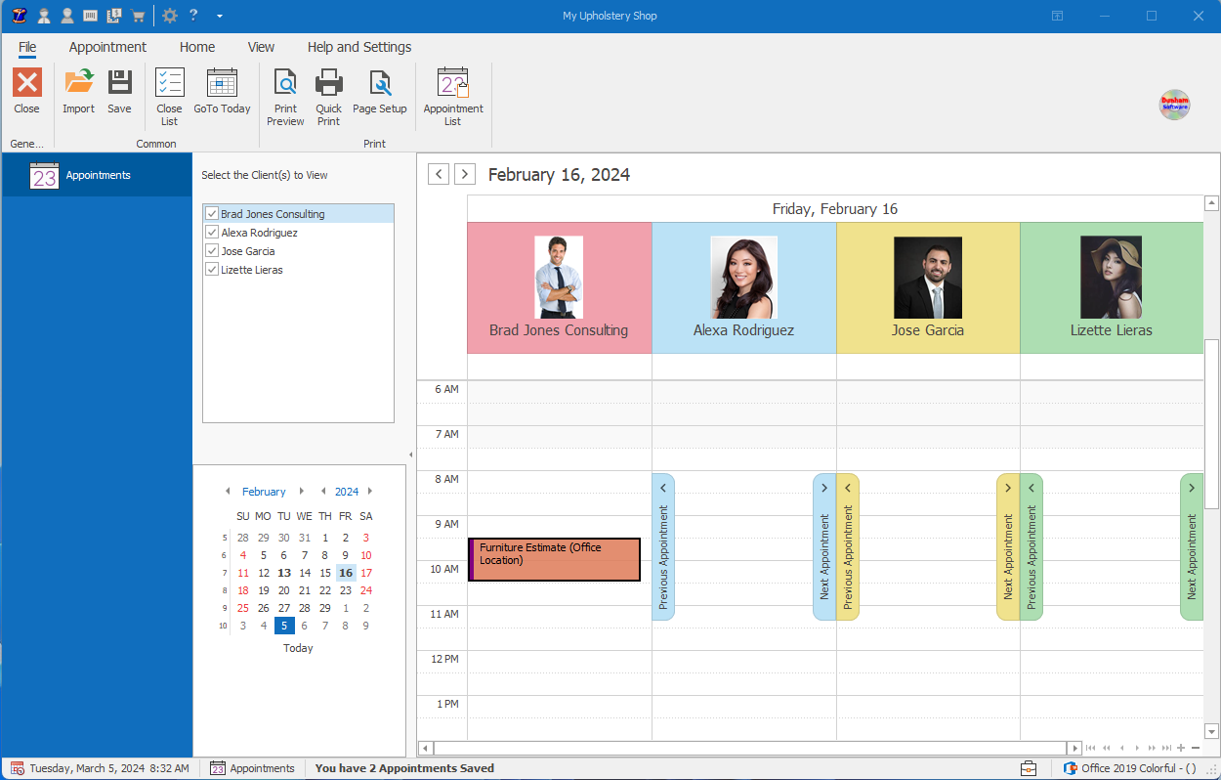This screenshot has height=780, width=1221.
Task: Click the shopping cart icon in title bar
Action: (x=138, y=16)
